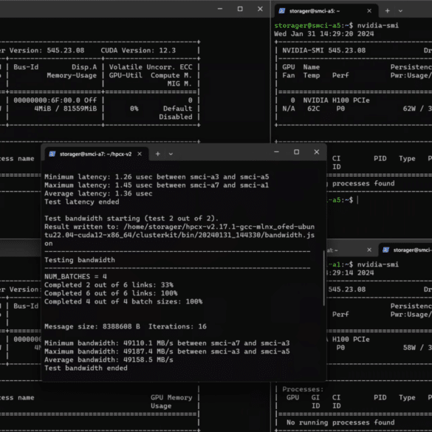Add new tab in smci-a5 window
432x432 pixels.
388,11
